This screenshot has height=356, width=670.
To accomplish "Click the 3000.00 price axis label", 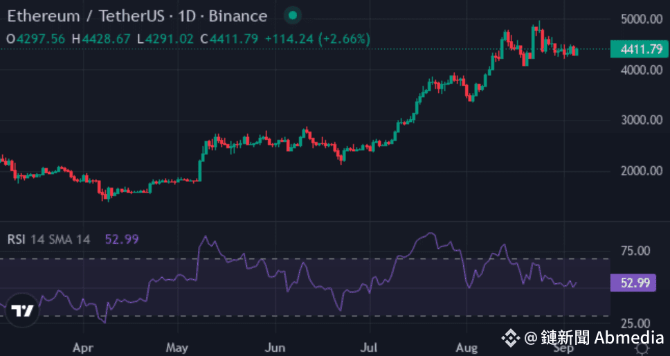I will pos(642,120).
